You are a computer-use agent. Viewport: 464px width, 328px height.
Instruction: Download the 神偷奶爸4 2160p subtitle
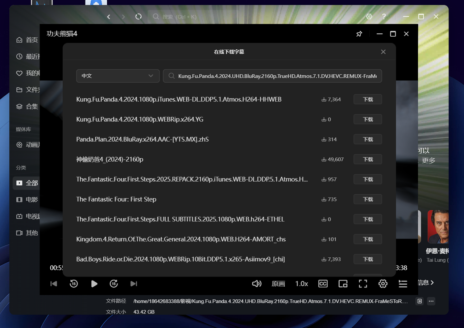point(368,159)
